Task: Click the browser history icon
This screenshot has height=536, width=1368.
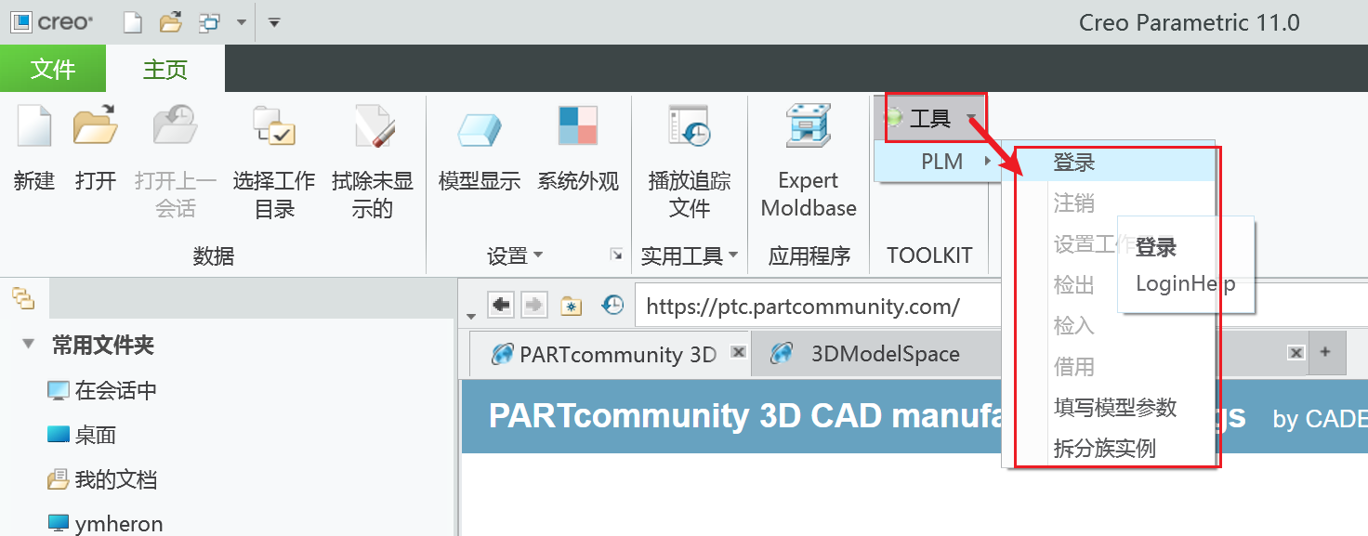Action: (612, 305)
